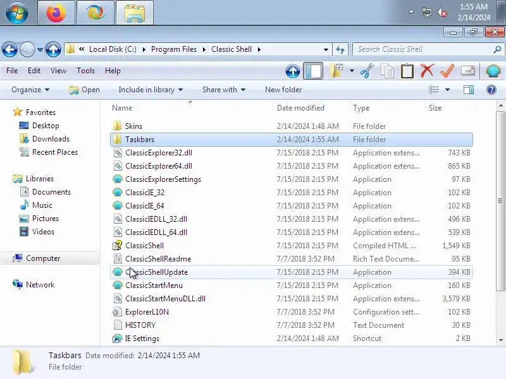This screenshot has height=379, width=506.
Task: Open the view options dropdown arrow
Action: [x=447, y=90]
